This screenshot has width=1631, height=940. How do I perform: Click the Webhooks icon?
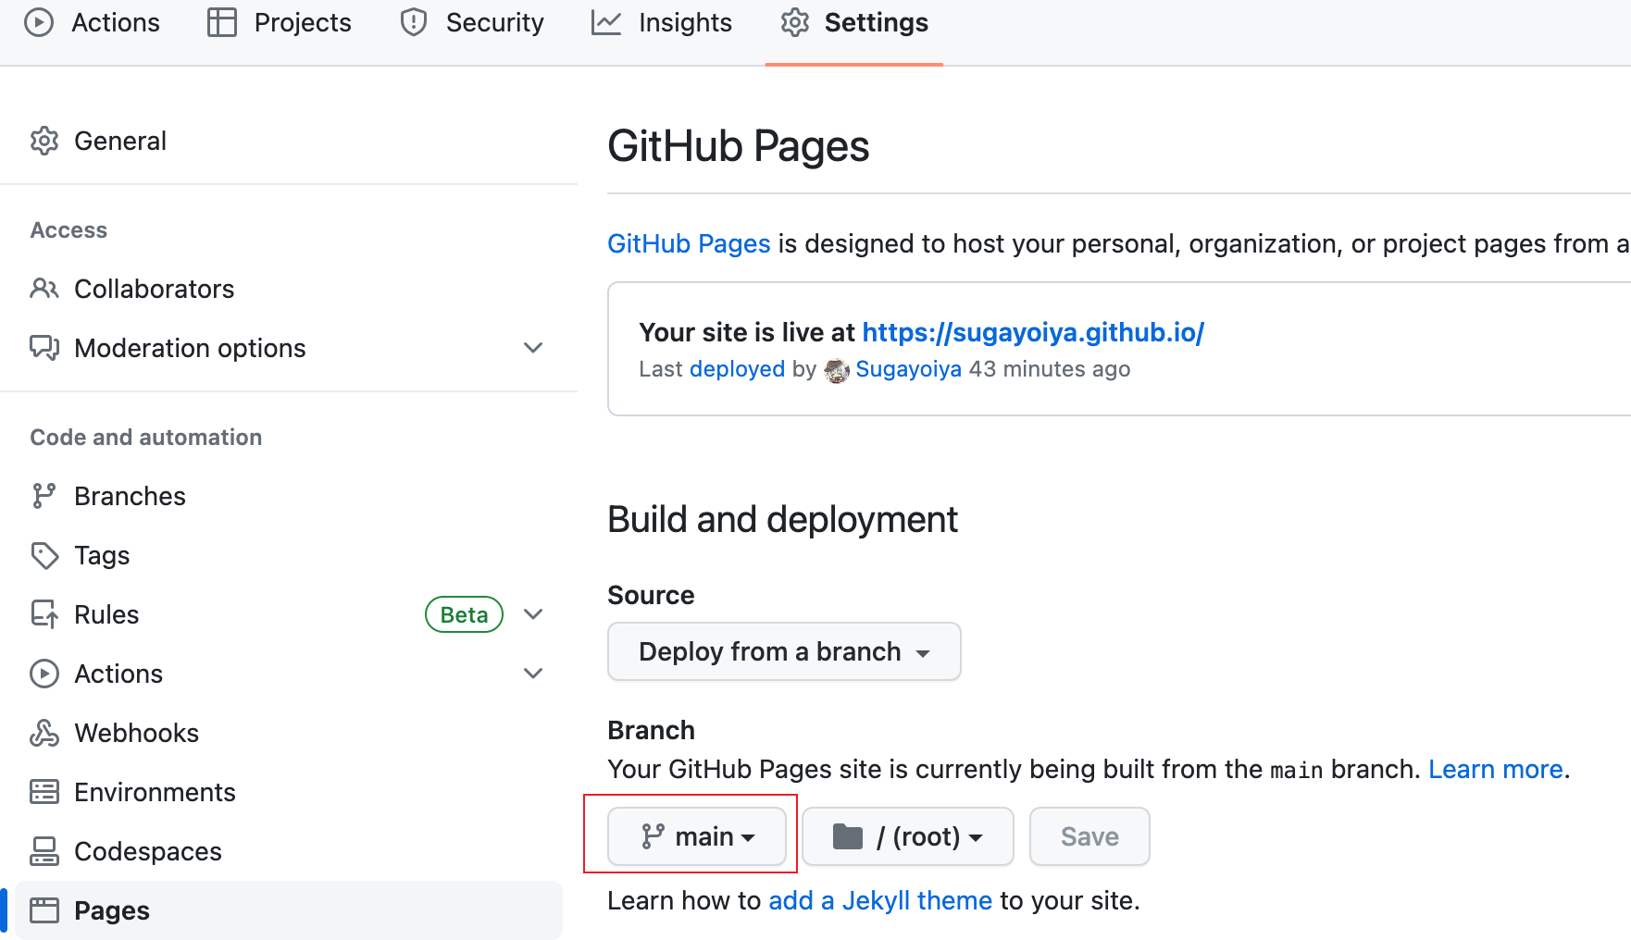tap(44, 733)
